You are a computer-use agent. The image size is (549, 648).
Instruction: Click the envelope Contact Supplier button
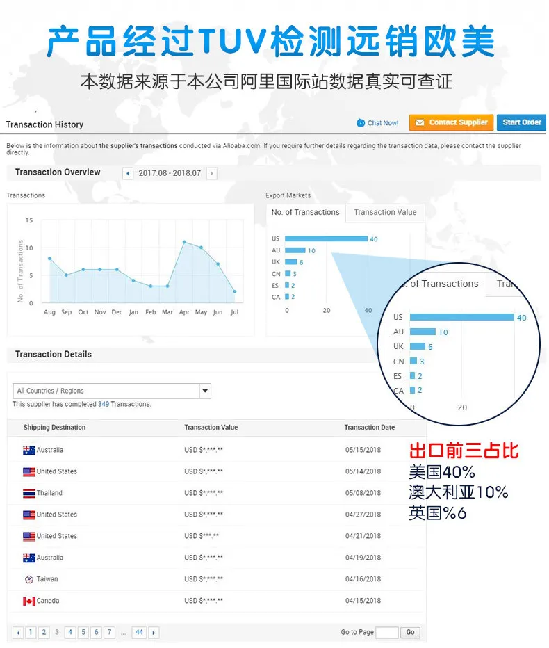pos(451,123)
